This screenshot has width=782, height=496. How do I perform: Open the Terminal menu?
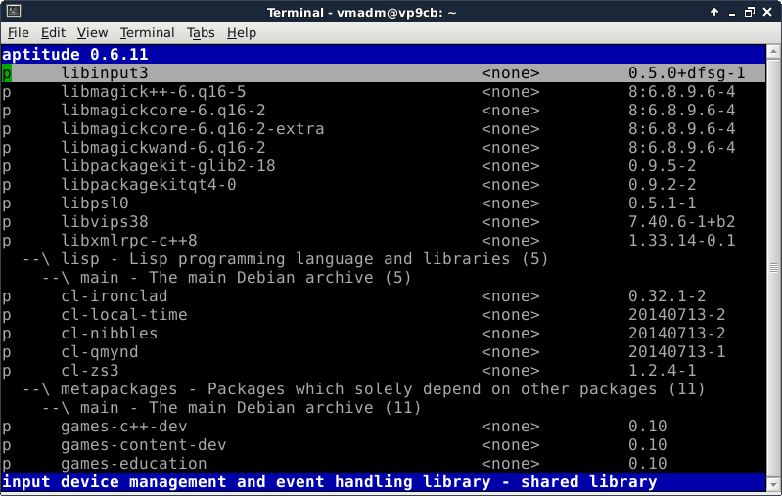pos(147,32)
